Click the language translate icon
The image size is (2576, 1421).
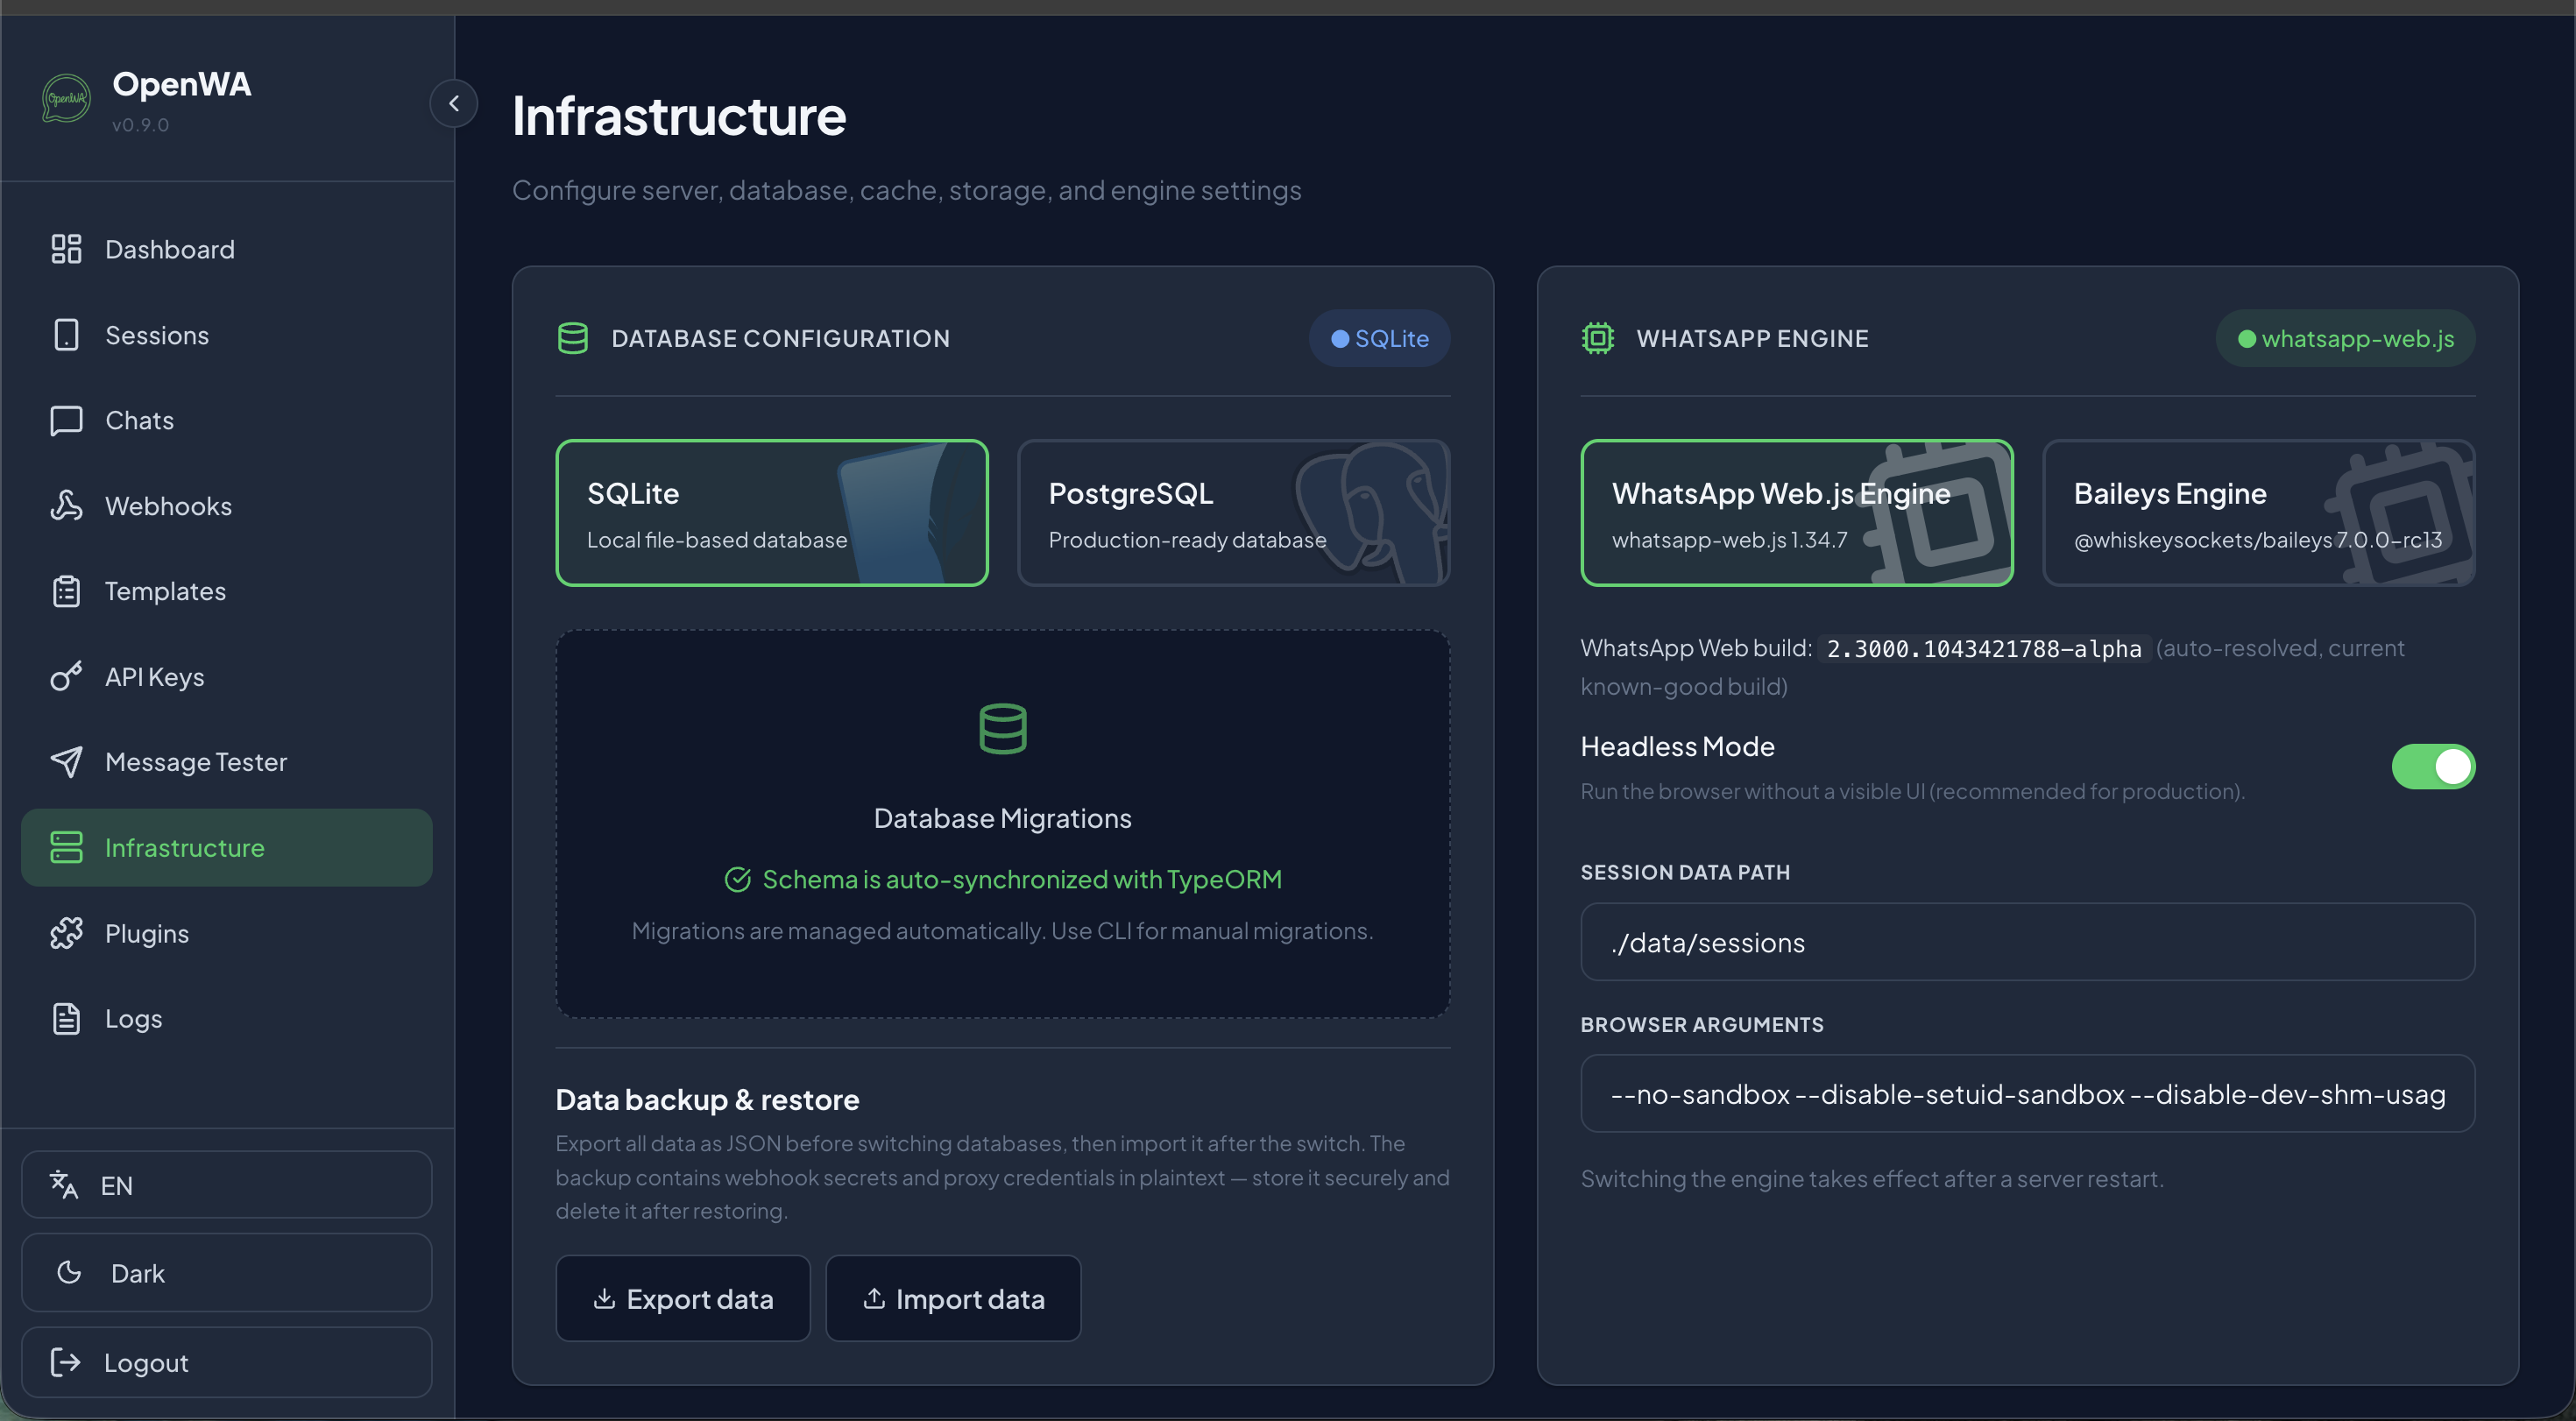64,1185
